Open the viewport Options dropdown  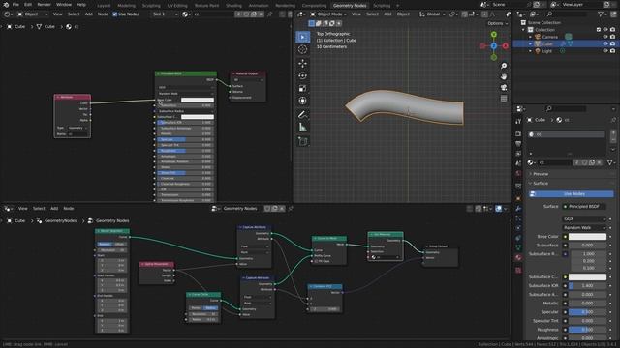click(497, 23)
